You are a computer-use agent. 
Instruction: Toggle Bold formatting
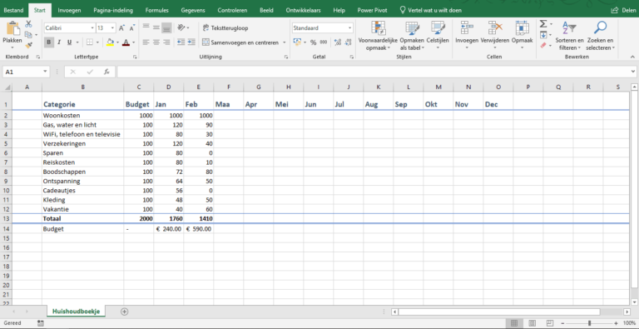point(49,42)
